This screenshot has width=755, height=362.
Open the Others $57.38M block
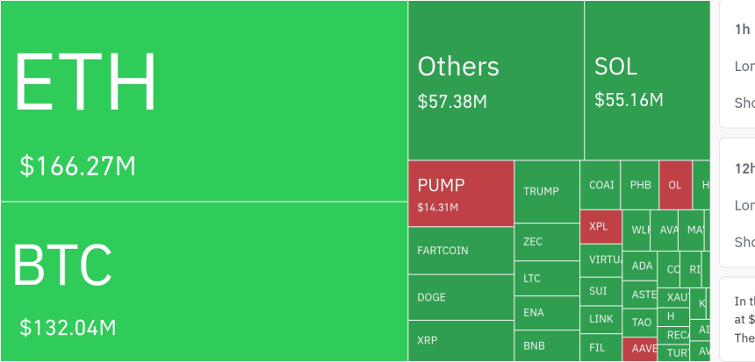[x=496, y=81]
